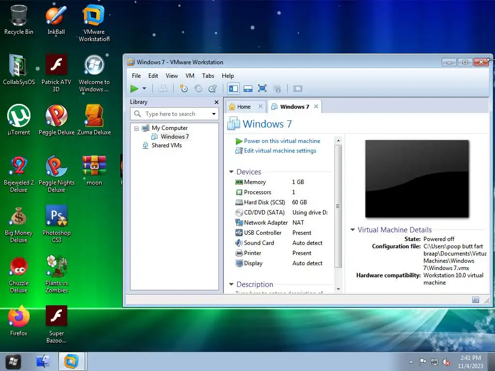Select the Memory device row
This screenshot has height=371, width=495.
[x=282, y=182]
